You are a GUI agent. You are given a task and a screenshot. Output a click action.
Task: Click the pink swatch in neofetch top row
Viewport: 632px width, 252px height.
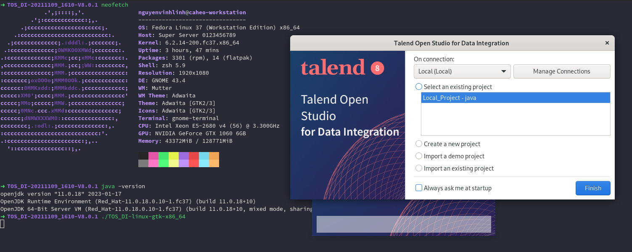click(153, 156)
